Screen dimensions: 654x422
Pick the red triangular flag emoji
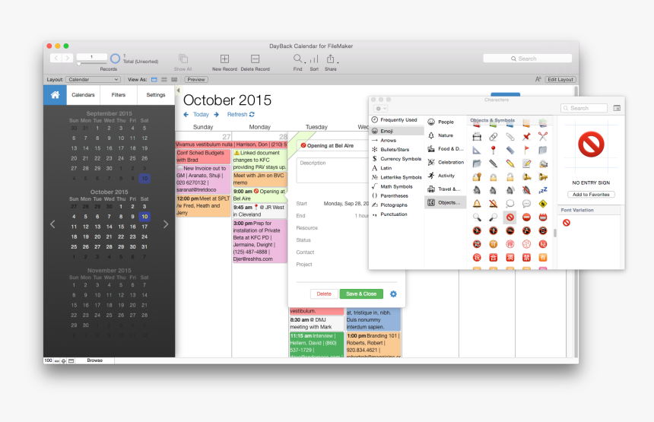tap(526, 150)
